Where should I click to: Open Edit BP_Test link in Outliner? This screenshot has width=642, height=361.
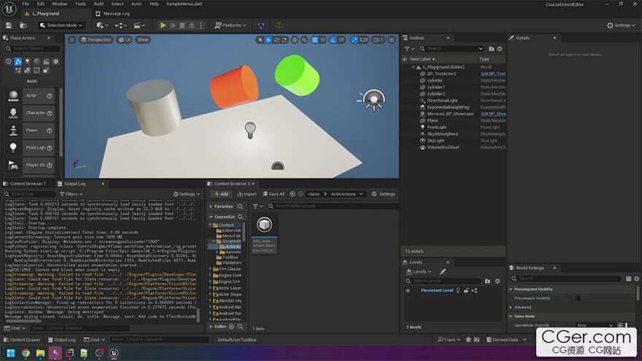point(493,74)
